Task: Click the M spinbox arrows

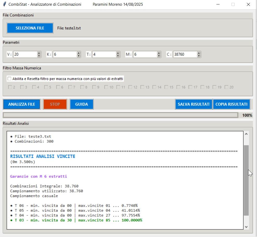Action: tap(159, 55)
